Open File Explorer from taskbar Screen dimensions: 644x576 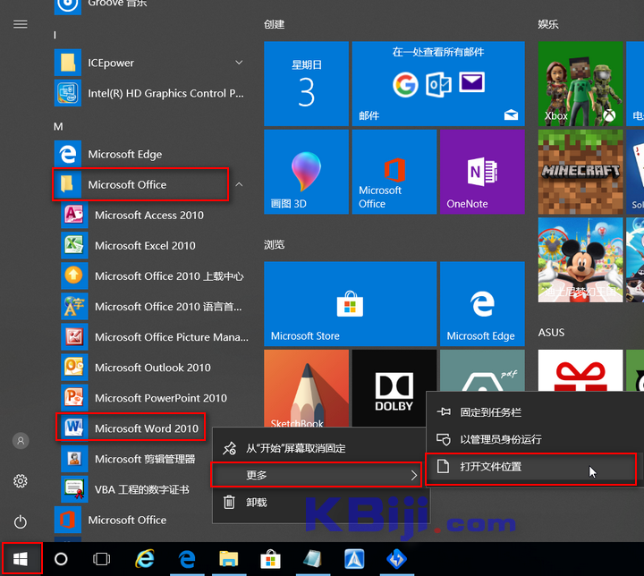pyautogui.click(x=229, y=559)
